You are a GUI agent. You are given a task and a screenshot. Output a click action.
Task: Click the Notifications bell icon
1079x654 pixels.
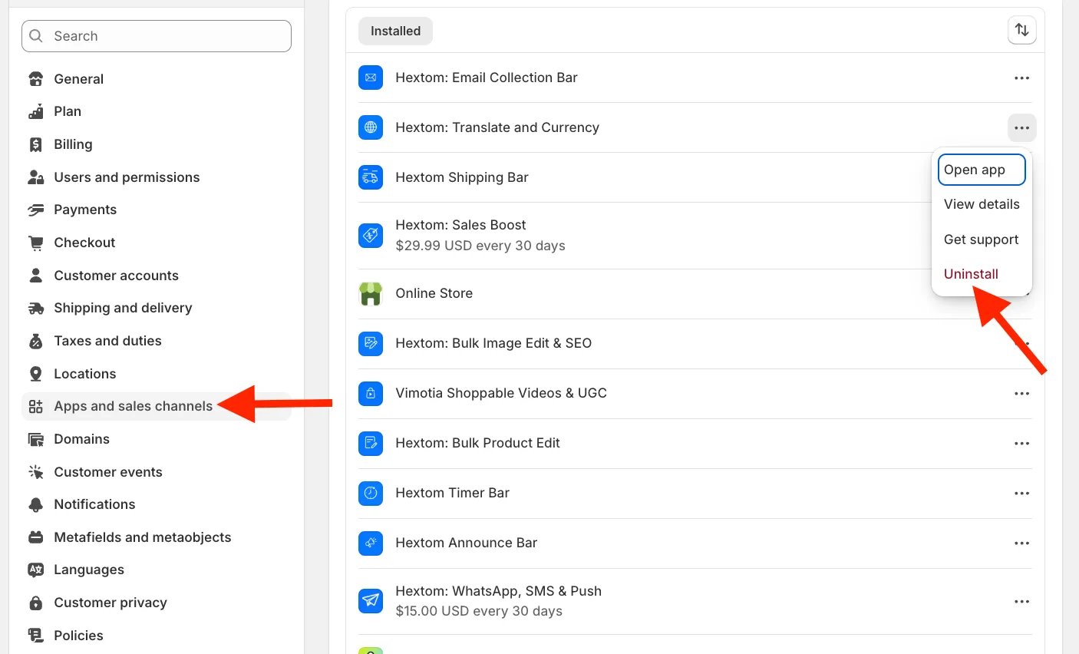[36, 504]
